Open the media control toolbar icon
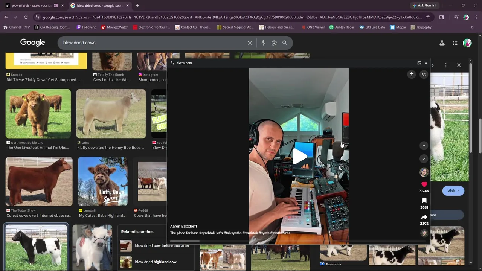This screenshot has width=482, height=271. pyautogui.click(x=456, y=17)
